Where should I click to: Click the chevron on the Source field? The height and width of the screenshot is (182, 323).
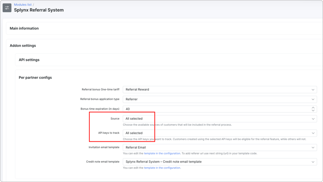tap(313, 119)
